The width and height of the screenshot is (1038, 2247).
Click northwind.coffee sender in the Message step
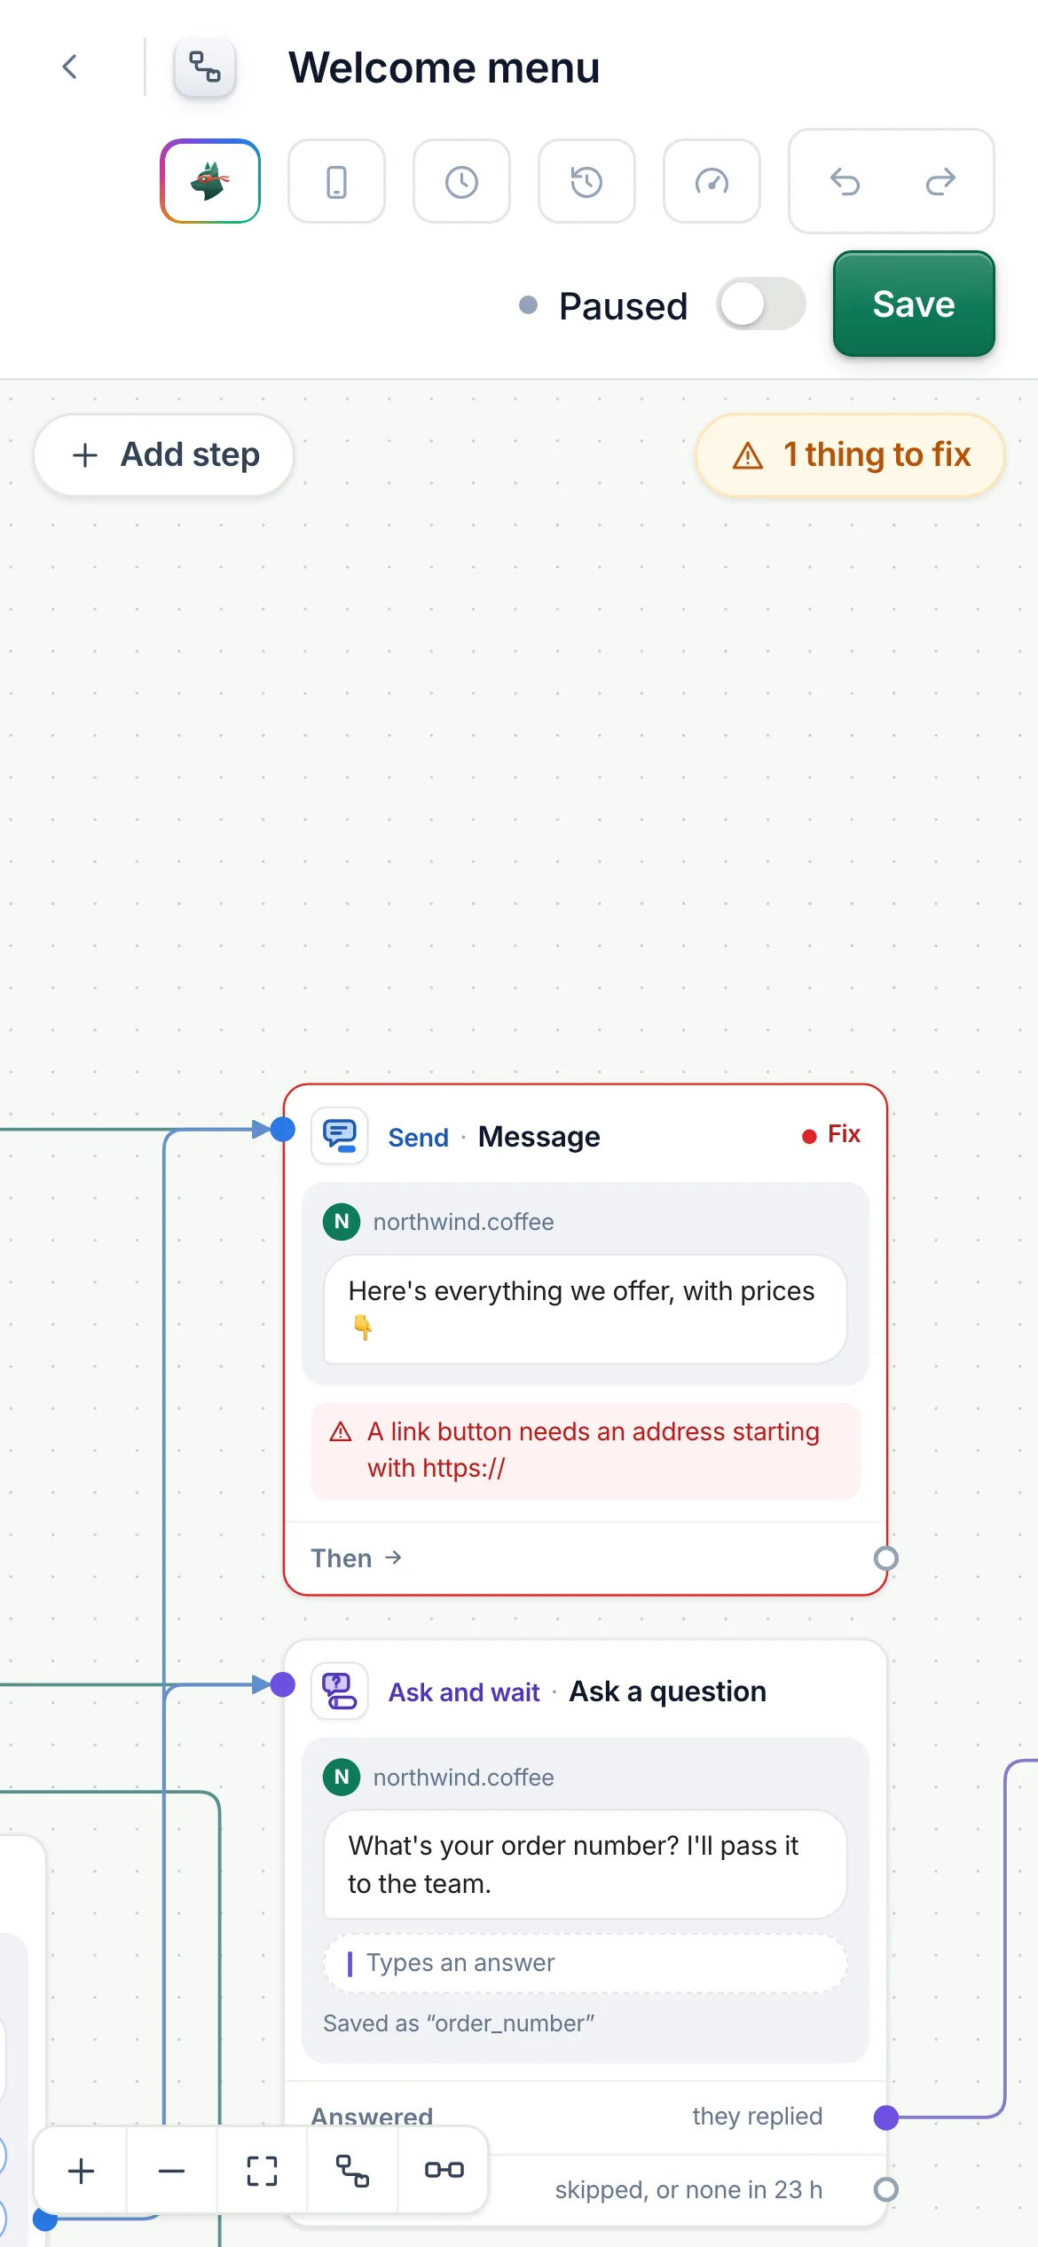(463, 1222)
